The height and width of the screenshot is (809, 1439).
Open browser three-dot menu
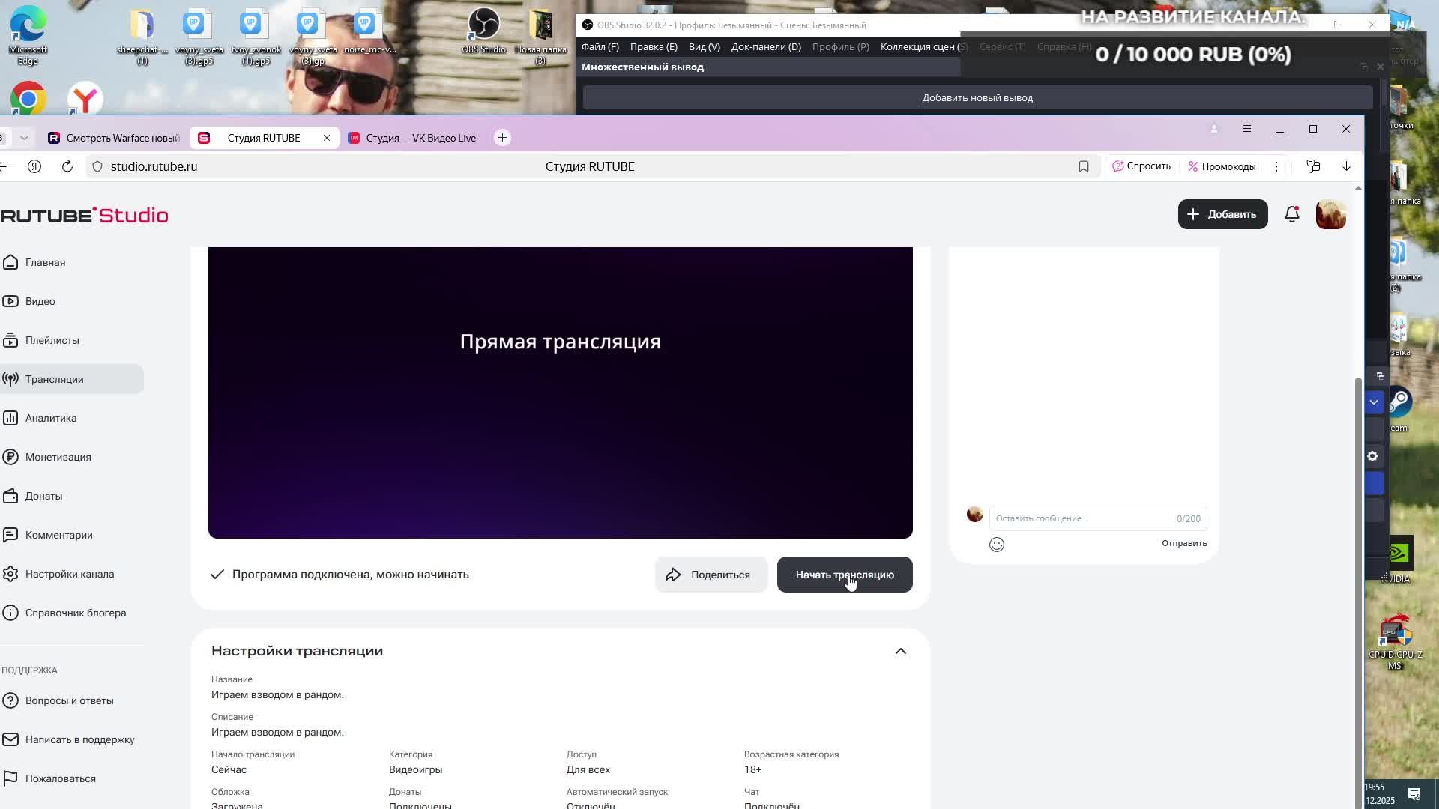[x=1276, y=166]
